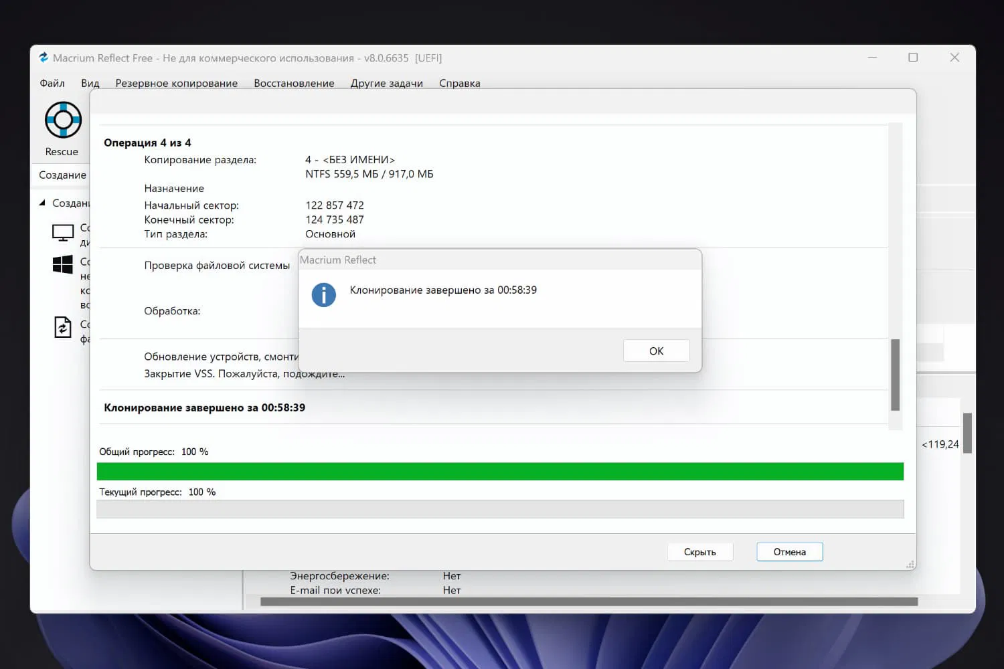Open the Другие задачи menu
The width and height of the screenshot is (1004, 669).
tap(387, 83)
